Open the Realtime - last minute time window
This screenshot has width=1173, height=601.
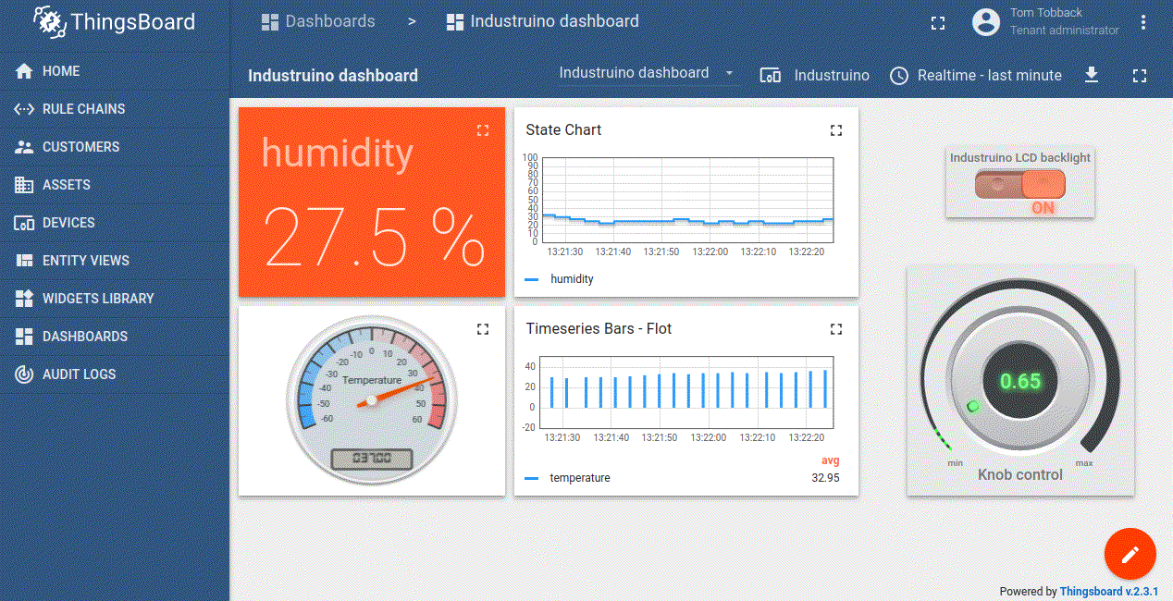click(x=976, y=75)
